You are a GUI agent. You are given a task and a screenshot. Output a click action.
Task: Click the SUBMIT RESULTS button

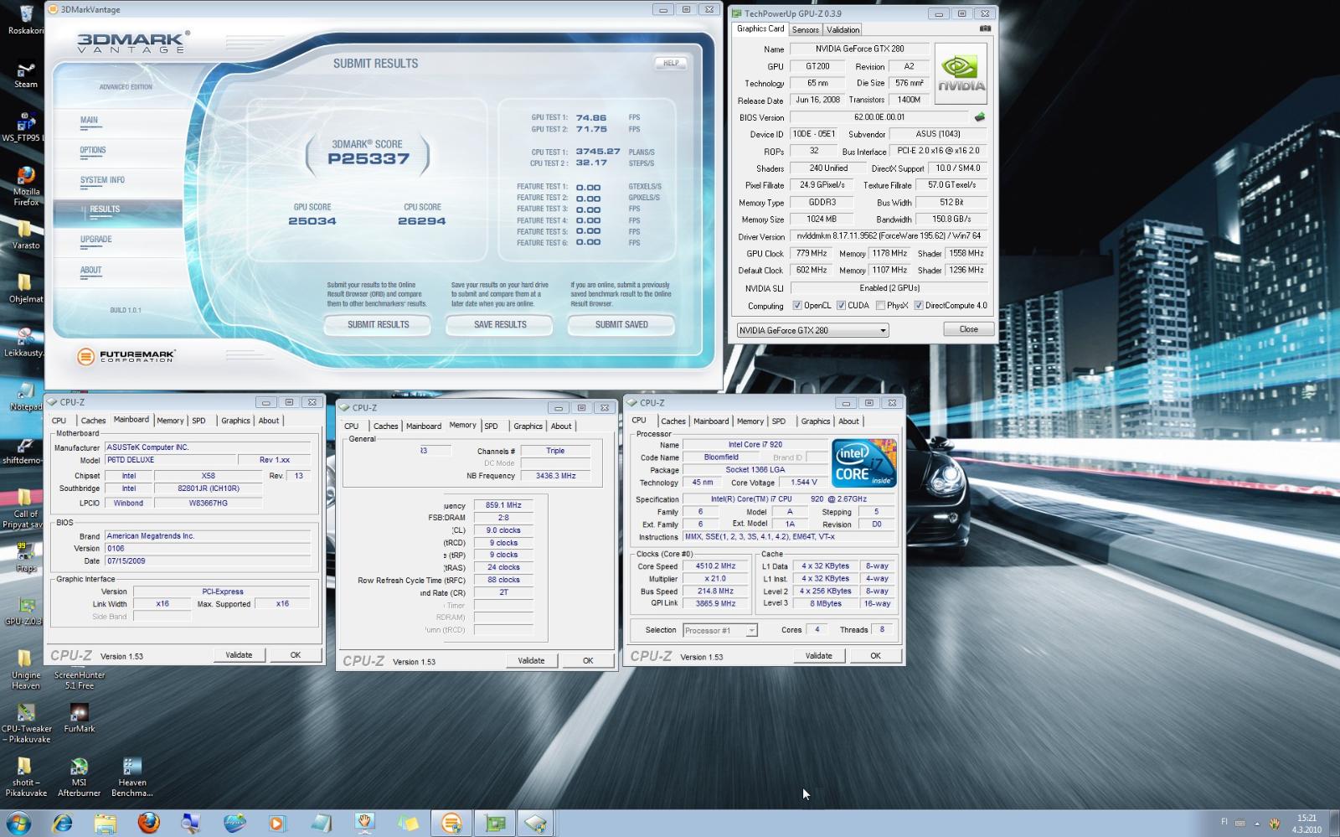(x=378, y=324)
